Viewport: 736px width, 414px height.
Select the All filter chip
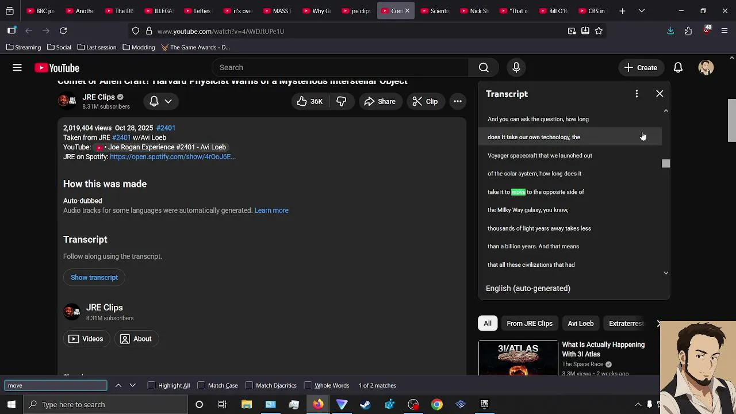click(x=488, y=323)
